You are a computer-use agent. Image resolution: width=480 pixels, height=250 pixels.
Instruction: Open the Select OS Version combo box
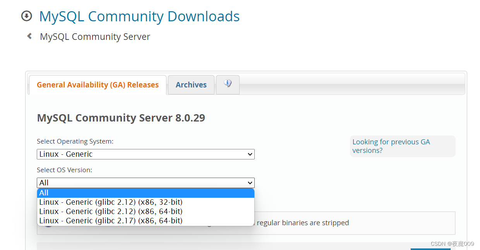pyautogui.click(x=146, y=183)
